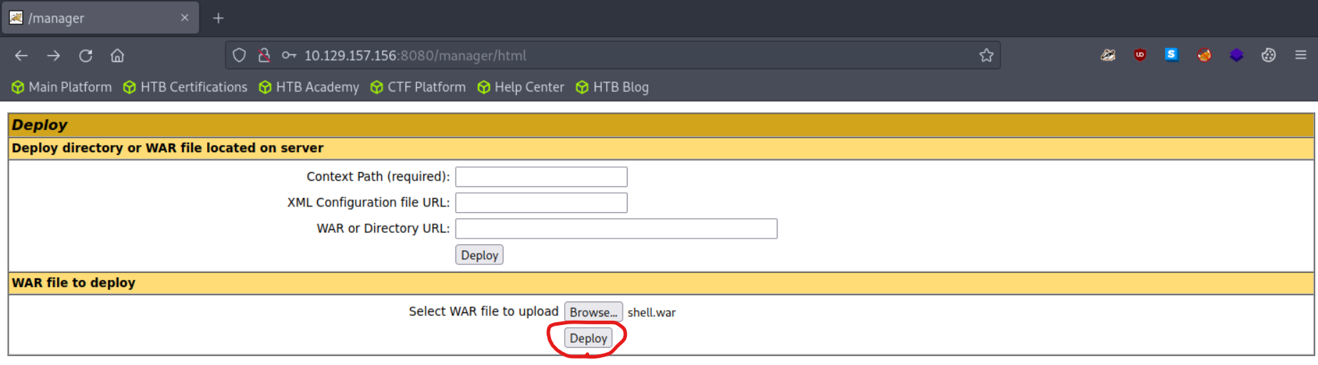Click Deploy below the shell.war upload
Image resolution: width=1318 pixels, height=365 pixels.
[588, 338]
